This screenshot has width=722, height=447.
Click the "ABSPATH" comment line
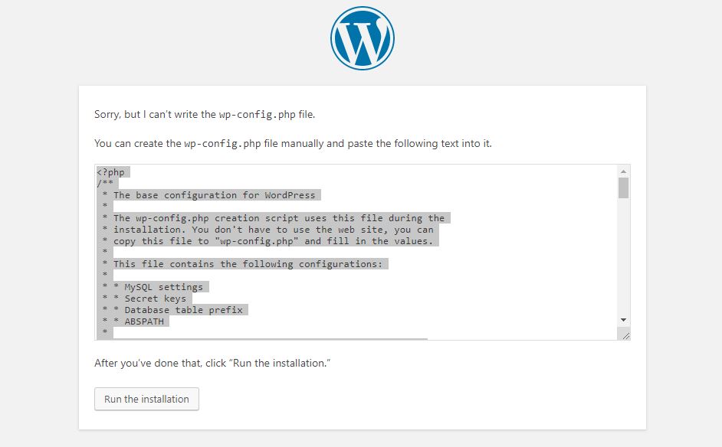click(146, 321)
